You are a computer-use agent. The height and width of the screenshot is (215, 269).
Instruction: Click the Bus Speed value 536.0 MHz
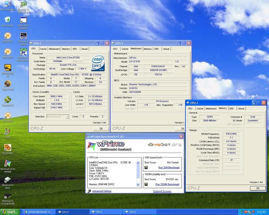[56, 104]
